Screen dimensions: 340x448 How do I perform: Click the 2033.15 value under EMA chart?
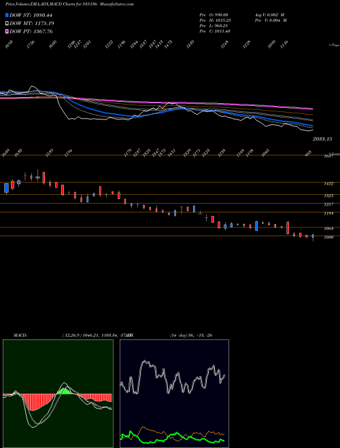tap(322, 139)
